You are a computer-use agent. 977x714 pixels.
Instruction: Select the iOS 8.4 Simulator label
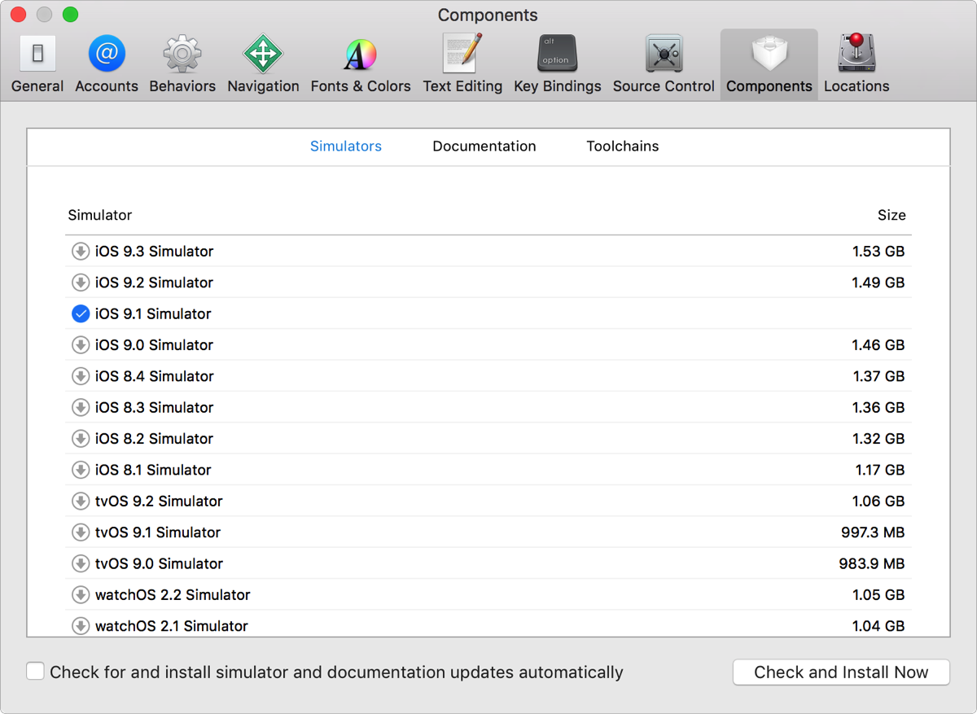point(155,376)
